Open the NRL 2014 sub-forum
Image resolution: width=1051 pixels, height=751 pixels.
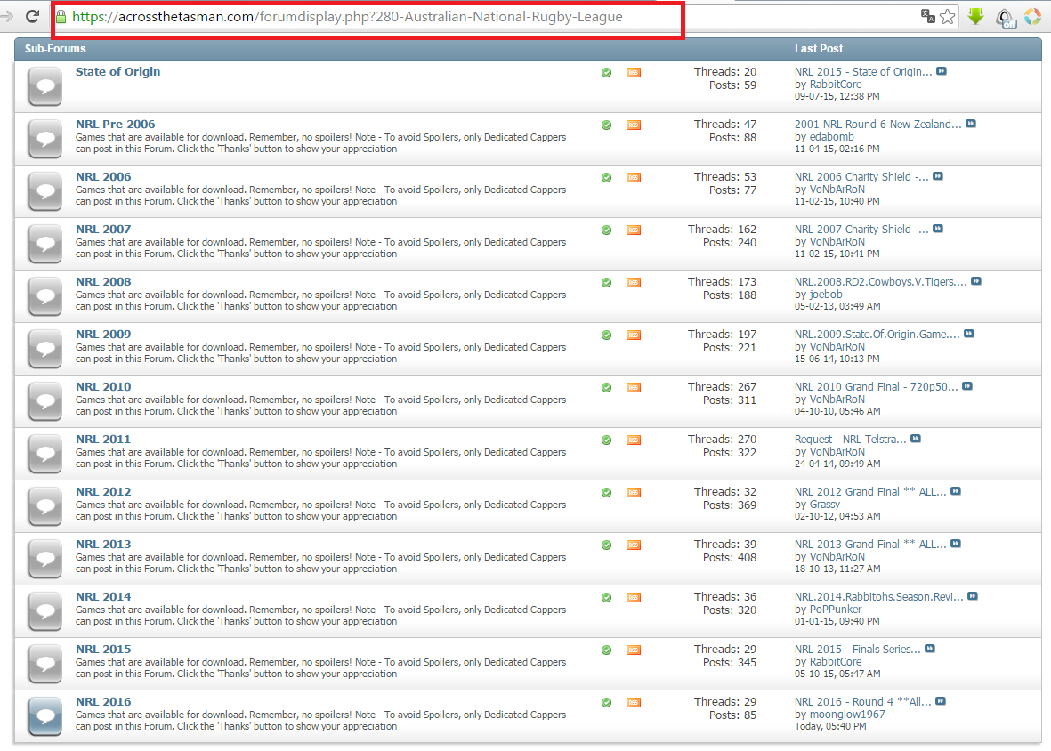tap(103, 597)
